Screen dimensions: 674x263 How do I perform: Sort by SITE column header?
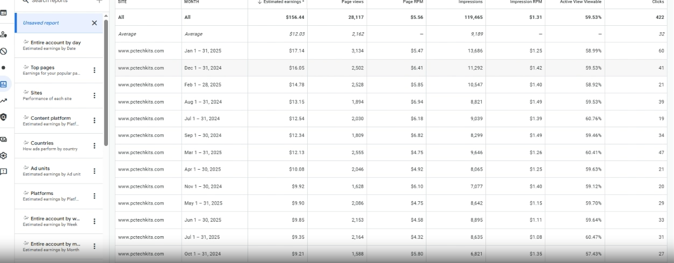click(122, 2)
